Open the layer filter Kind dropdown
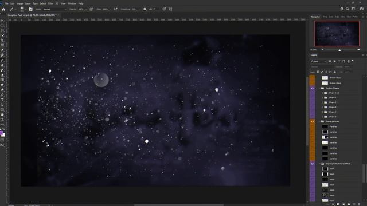367x206 pixels. 319,61
